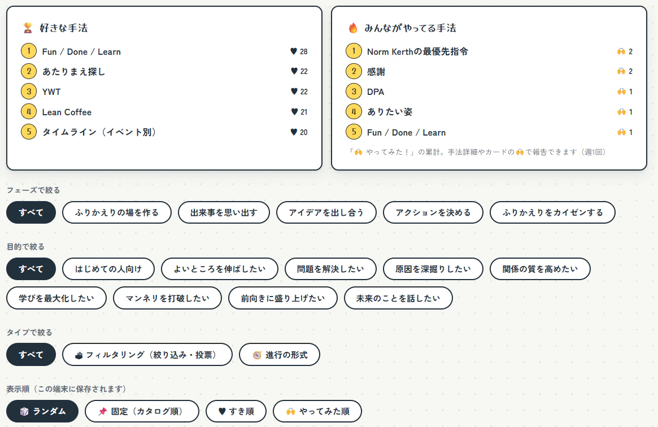
Task: Click the heart icon for Fun / Done / Learn
Action: 294,51
